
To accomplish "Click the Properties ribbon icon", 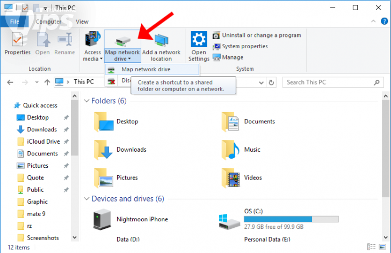I will pyautogui.click(x=17, y=43).
